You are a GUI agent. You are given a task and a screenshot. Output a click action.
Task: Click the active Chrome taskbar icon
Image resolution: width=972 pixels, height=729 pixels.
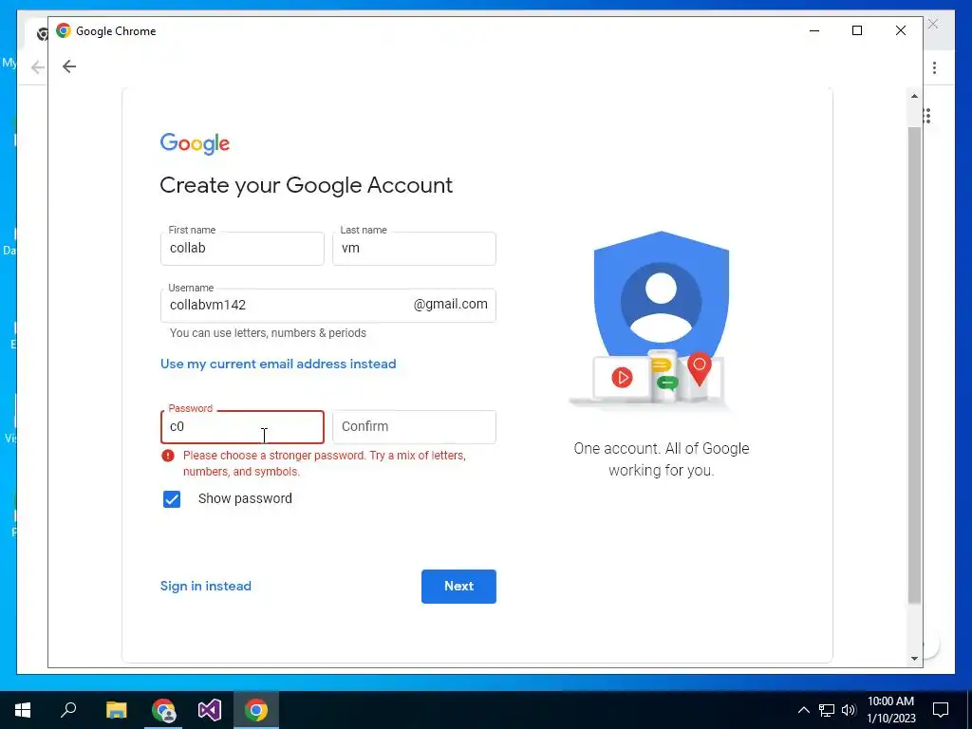point(256,710)
